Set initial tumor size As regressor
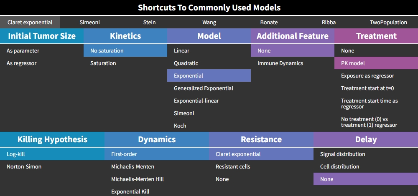Image resolution: width=418 pixels, height=196 pixels. click(22, 63)
